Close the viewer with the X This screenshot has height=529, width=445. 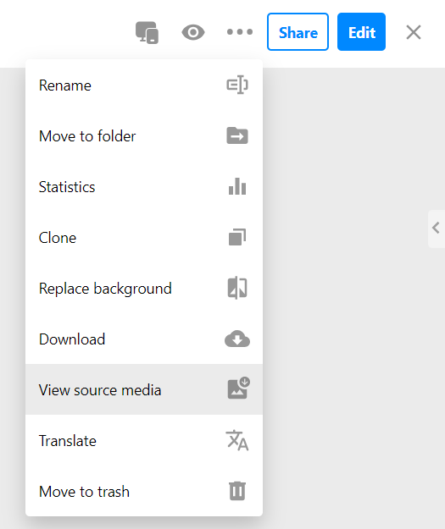pos(414,32)
